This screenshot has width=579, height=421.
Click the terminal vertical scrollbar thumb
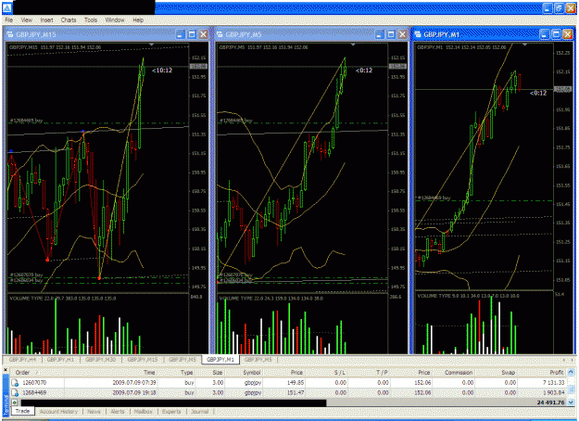click(x=572, y=388)
